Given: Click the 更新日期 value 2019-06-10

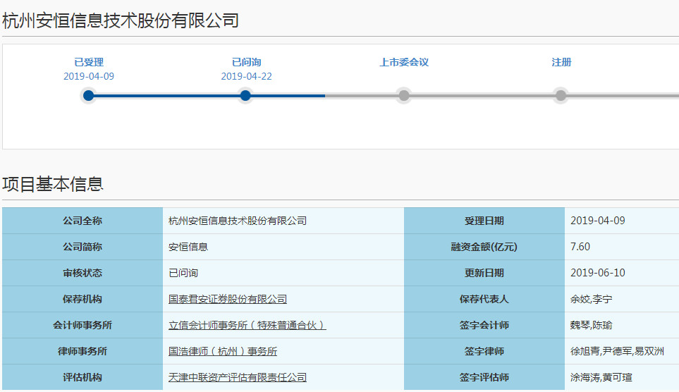Looking at the screenshot, I should pyautogui.click(x=598, y=273).
